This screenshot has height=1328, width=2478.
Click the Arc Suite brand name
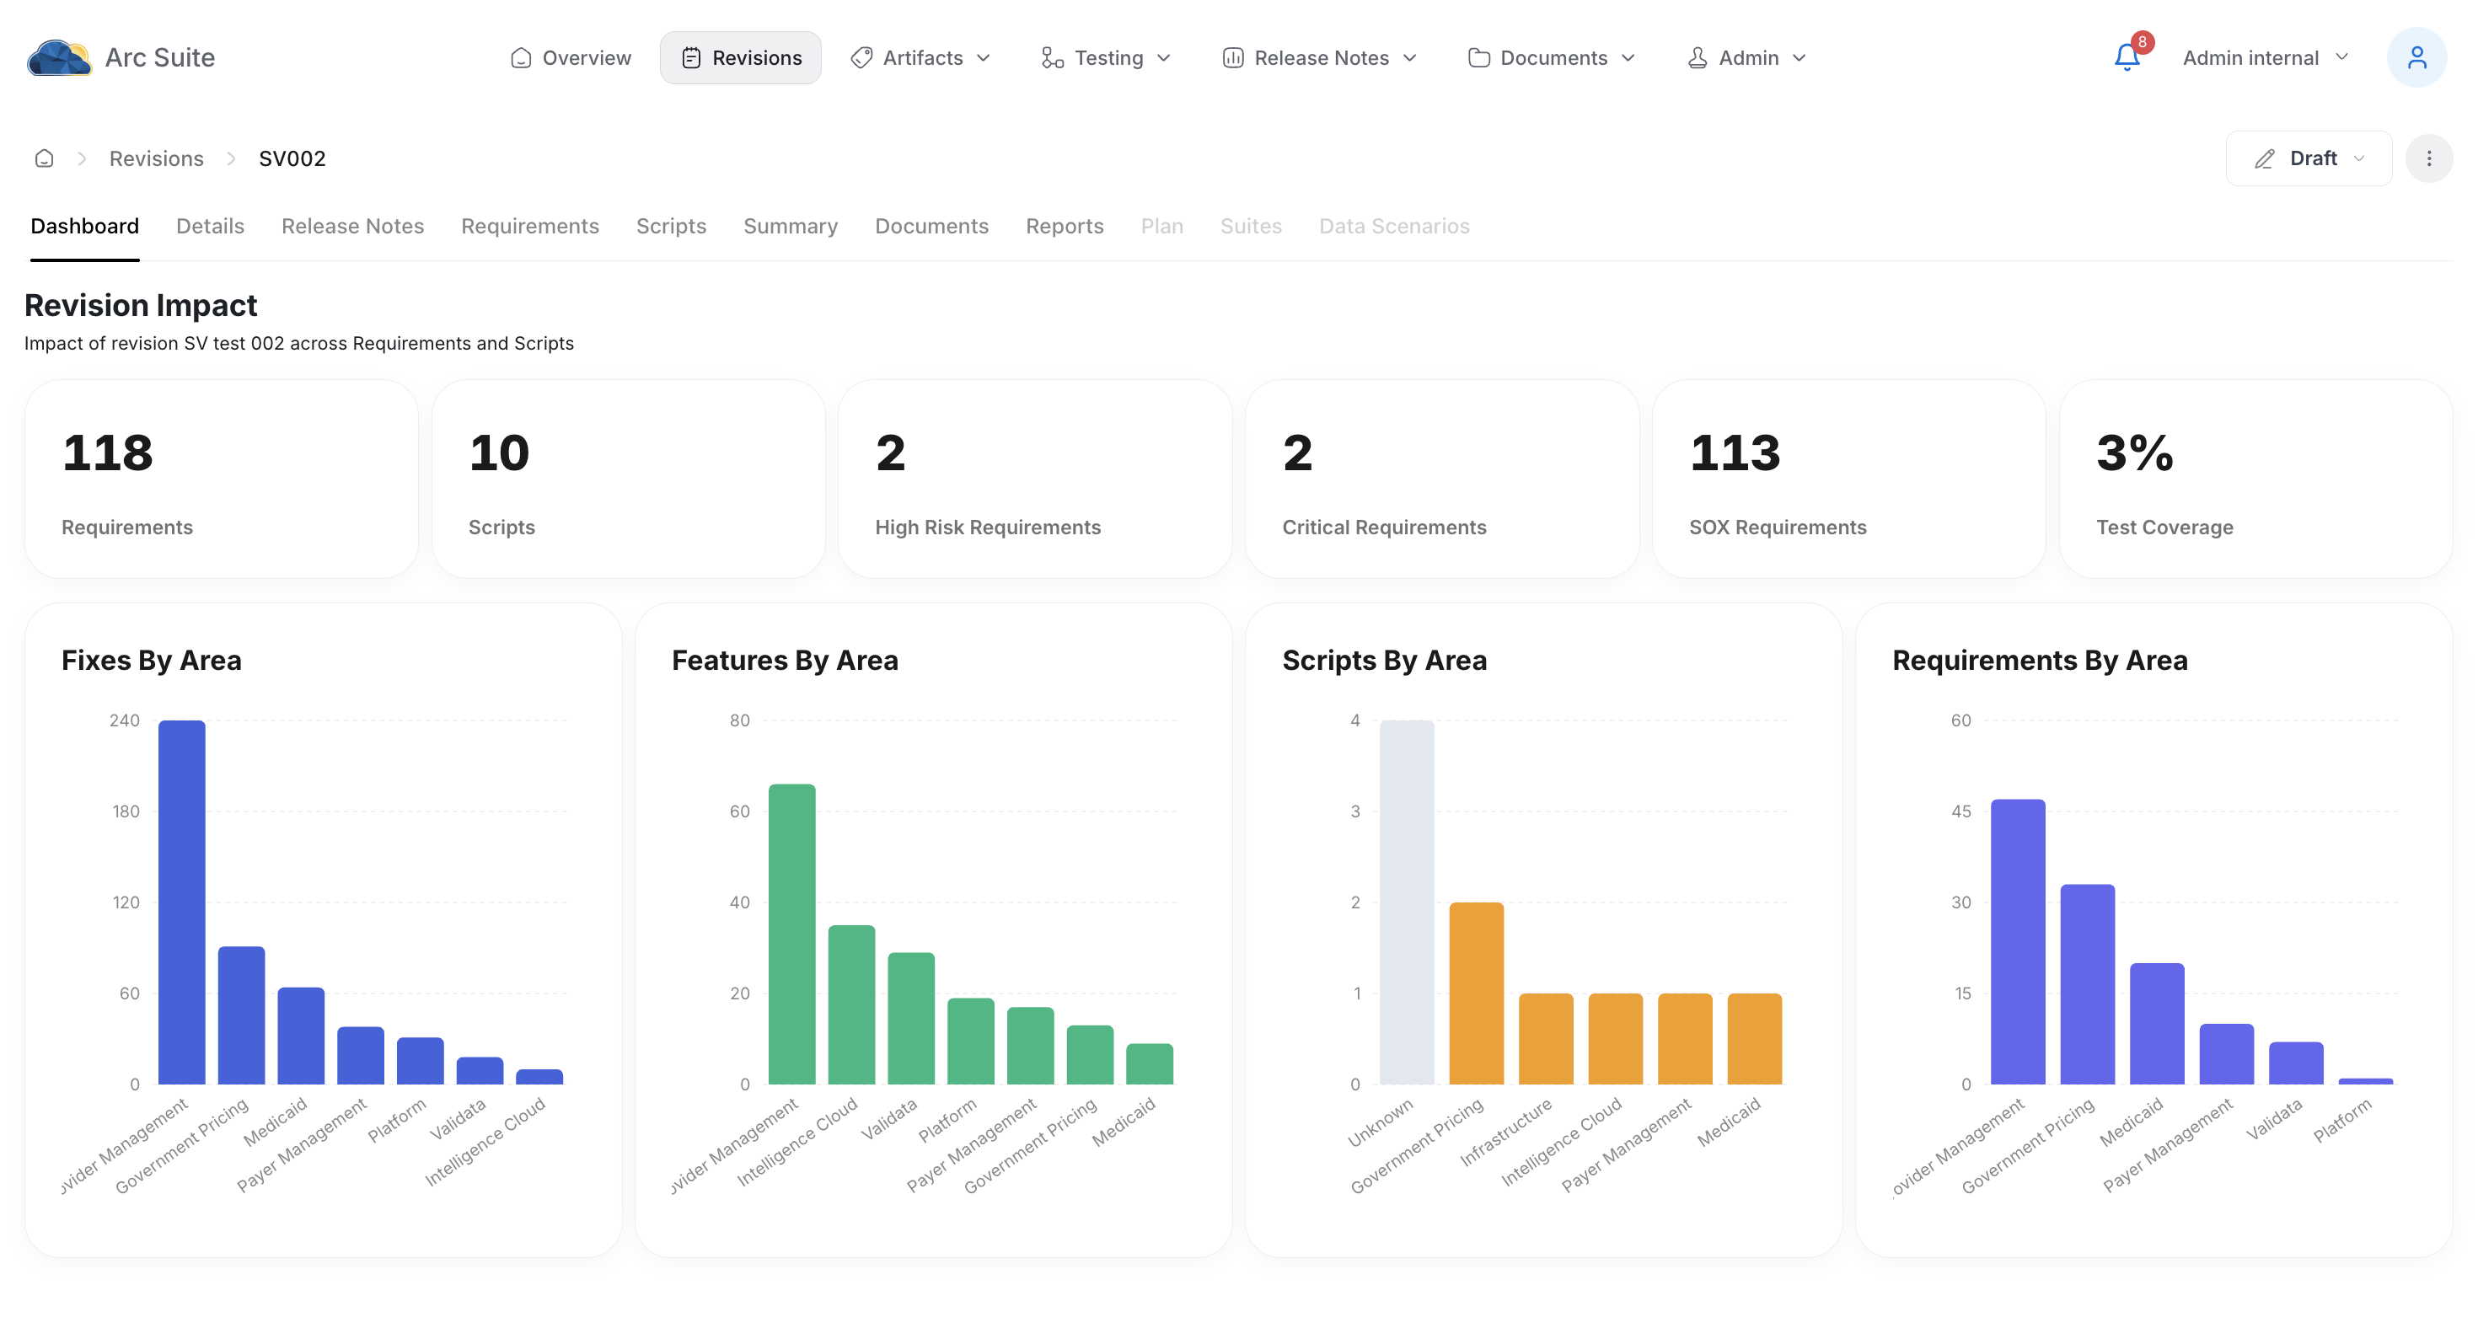coord(159,57)
